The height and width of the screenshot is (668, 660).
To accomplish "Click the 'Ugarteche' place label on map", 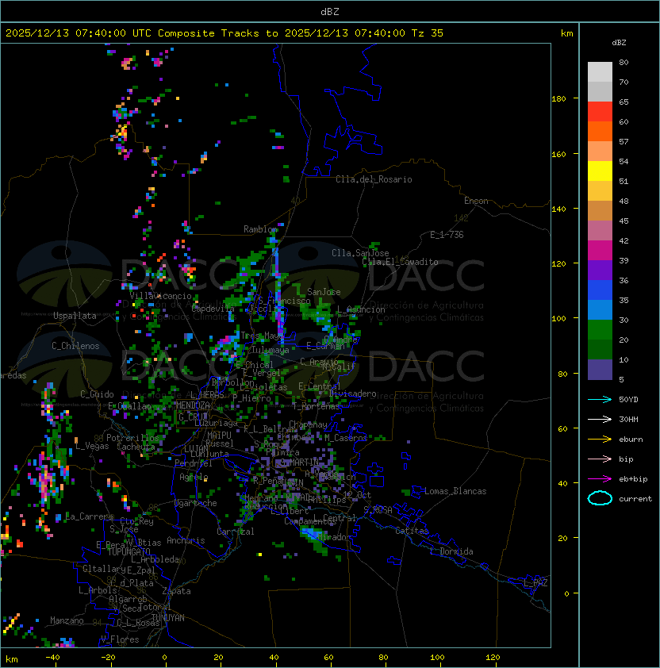I will 196,503.
